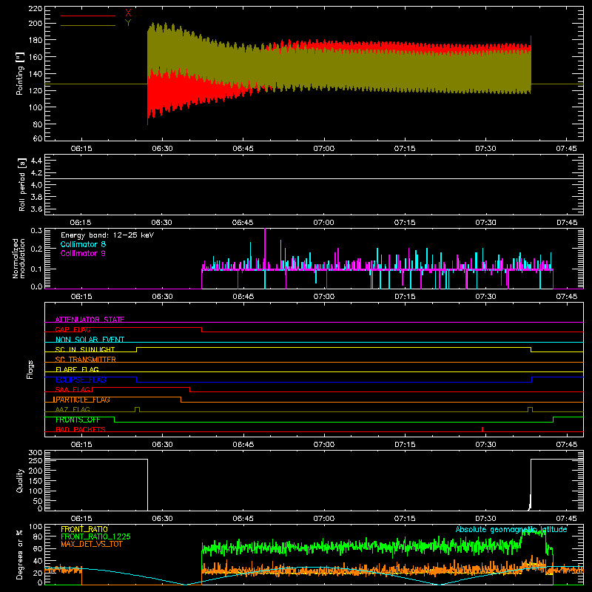This screenshot has height=592, width=592.
Task: Select the Y legend label
Action: pyautogui.click(x=128, y=23)
